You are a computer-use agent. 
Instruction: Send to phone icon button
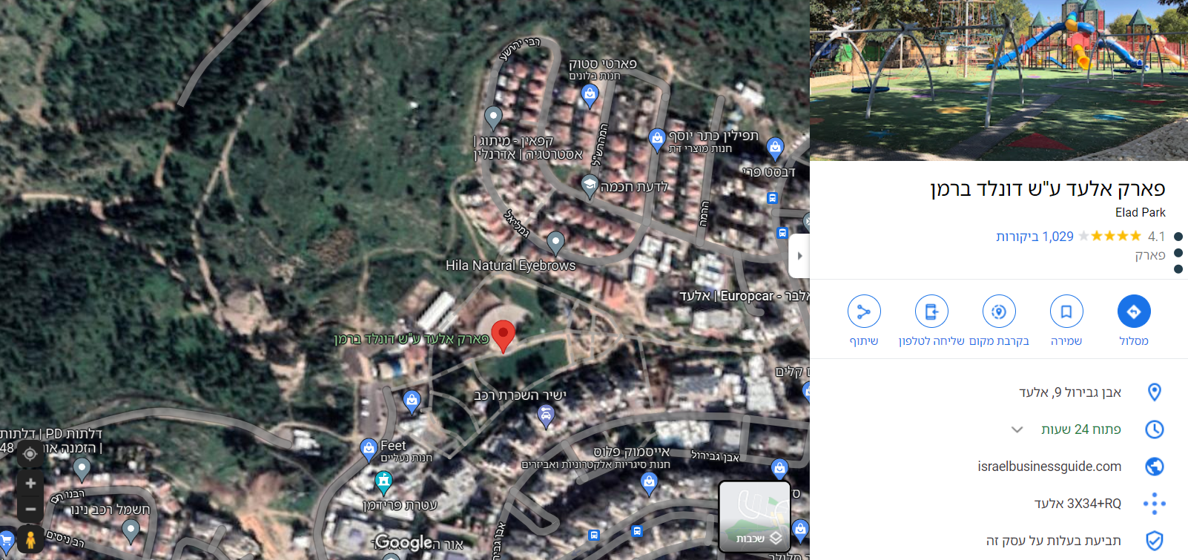coord(931,312)
